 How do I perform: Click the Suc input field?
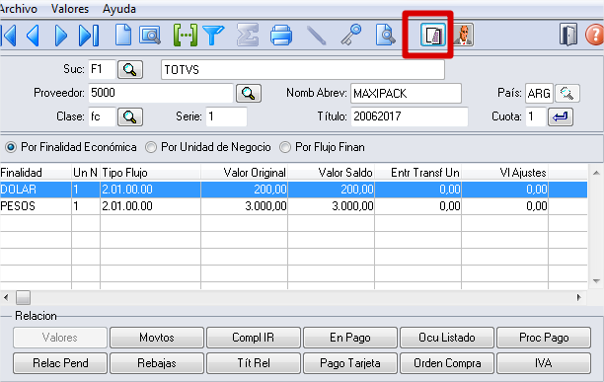point(102,69)
